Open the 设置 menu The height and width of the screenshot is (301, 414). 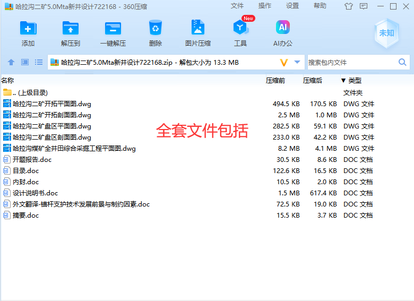(292, 6)
